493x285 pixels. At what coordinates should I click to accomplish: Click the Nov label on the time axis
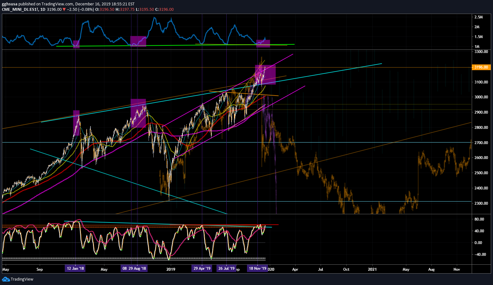457,269
